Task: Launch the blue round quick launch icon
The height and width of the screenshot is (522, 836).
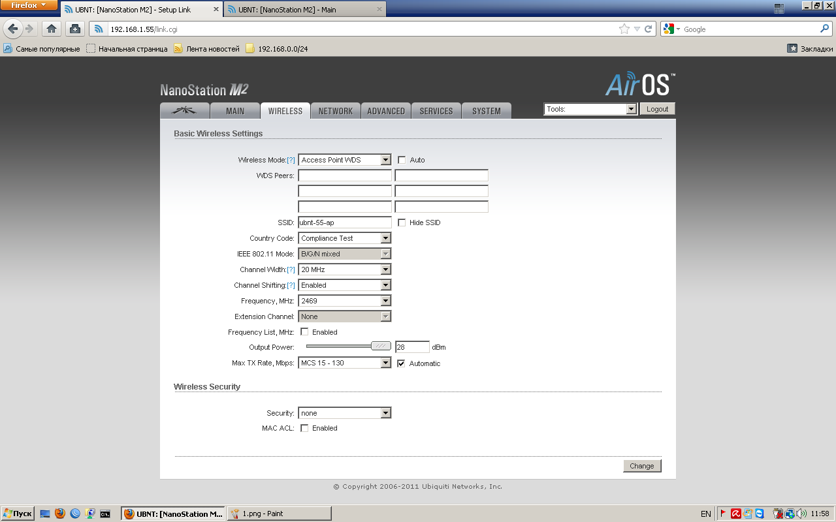Action: click(x=75, y=514)
